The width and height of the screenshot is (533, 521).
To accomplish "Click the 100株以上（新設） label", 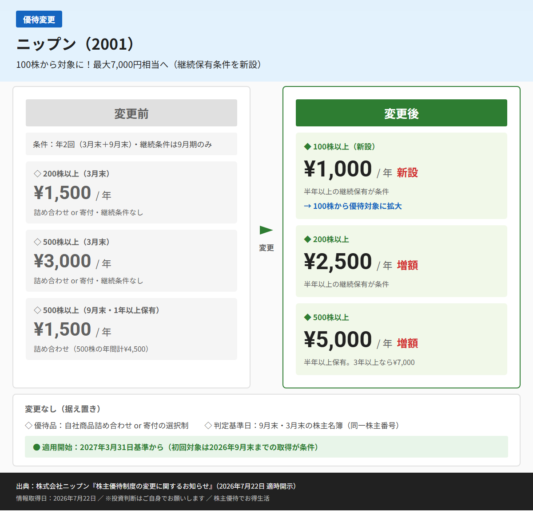I will (x=344, y=147).
